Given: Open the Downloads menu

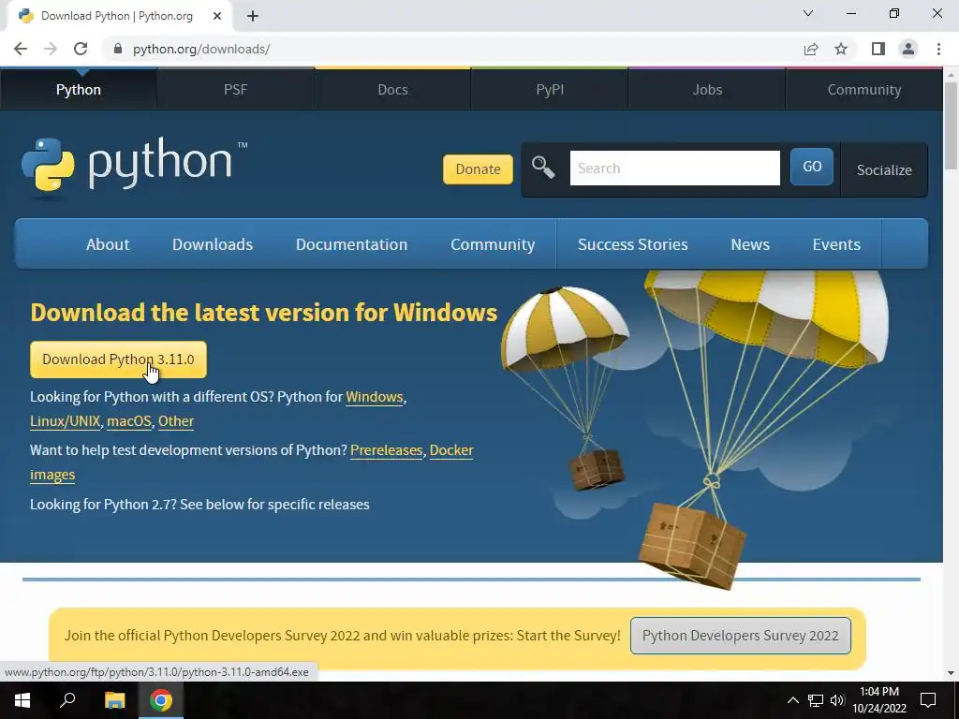Looking at the screenshot, I should (x=213, y=244).
